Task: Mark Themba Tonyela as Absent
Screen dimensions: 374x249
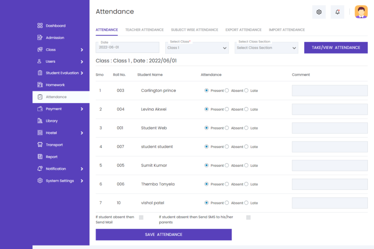Action: [227, 184]
